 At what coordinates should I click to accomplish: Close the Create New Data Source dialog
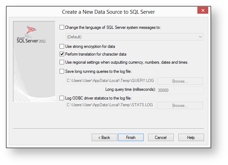202,11
